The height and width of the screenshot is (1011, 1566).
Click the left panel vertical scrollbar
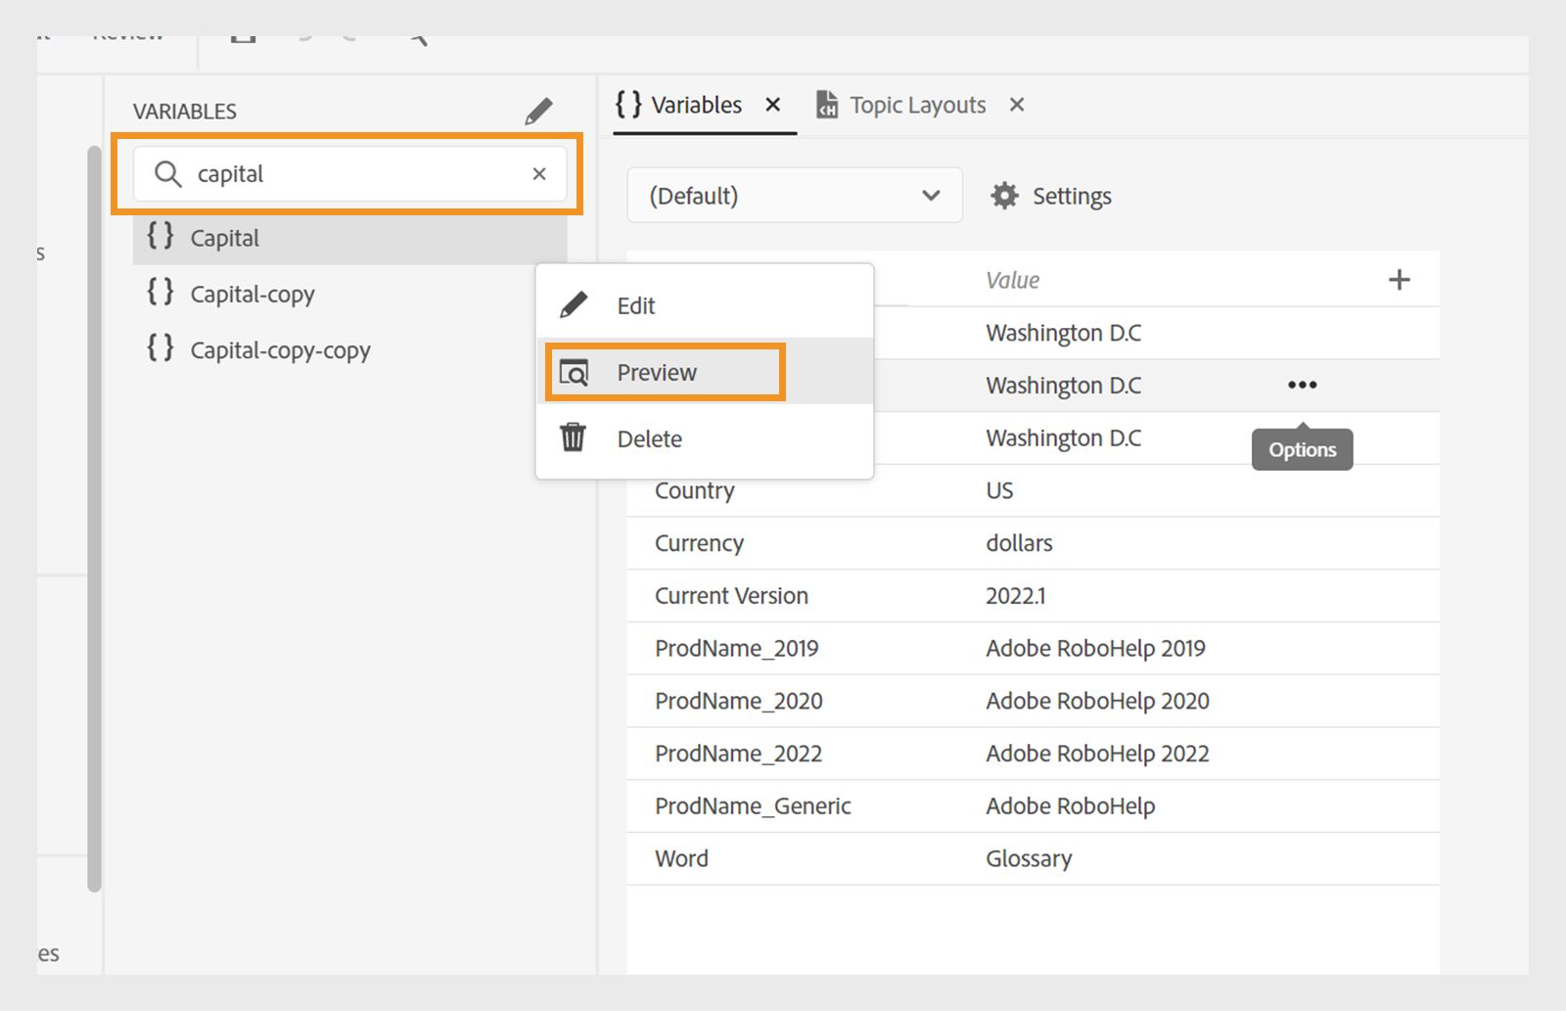point(94,519)
